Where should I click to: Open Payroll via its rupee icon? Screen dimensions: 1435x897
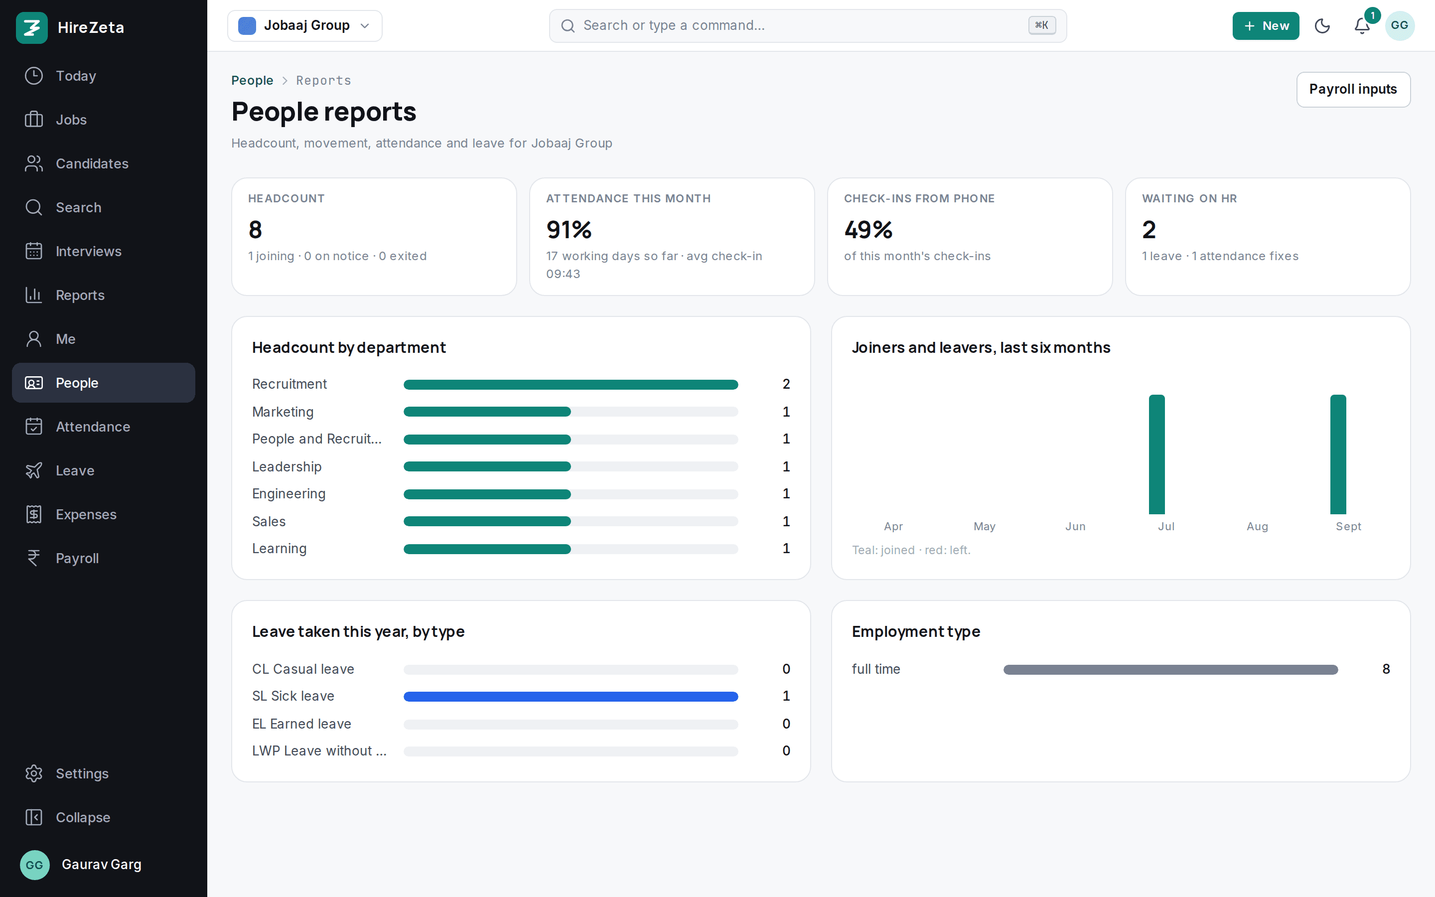34,559
